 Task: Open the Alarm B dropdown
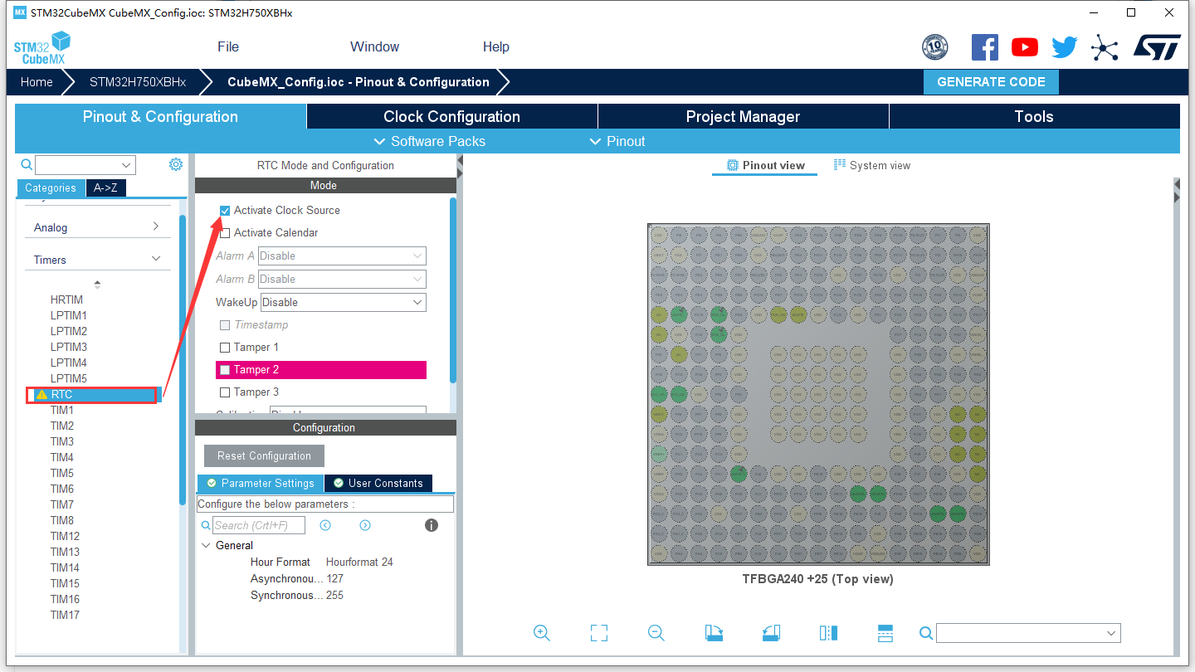point(342,279)
